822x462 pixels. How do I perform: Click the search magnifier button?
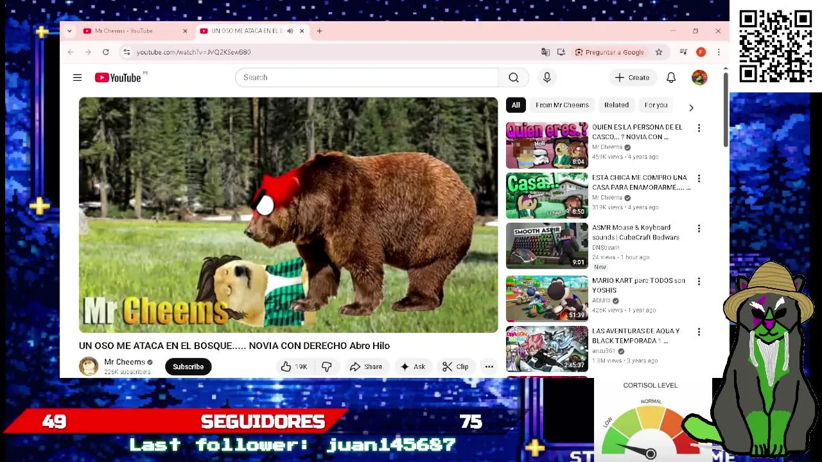click(x=513, y=78)
